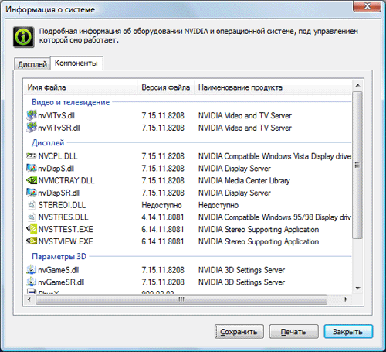The image size is (386, 352).
Task: Select the NVCPL.DLL file name
Action: click(x=58, y=156)
